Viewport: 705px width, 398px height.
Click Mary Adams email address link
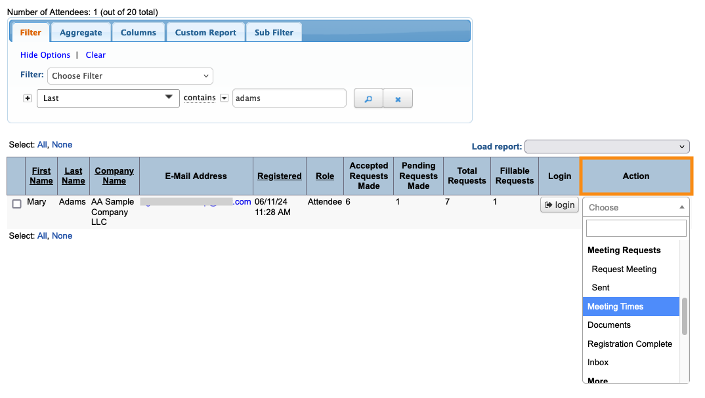(x=196, y=202)
